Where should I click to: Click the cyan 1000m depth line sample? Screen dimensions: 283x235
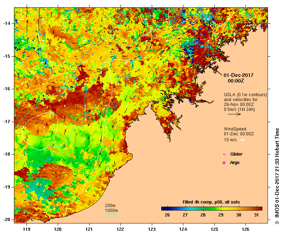coord(111,214)
